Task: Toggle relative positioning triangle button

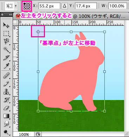Action: (64, 6)
